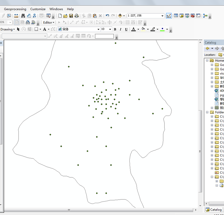Open the Geoprocessing menu

coord(15,9)
